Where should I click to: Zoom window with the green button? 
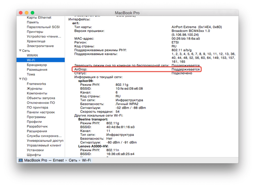pyautogui.click(x=33, y=13)
